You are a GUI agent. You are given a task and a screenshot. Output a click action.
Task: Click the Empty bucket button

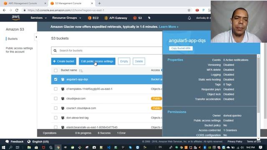pos(124,61)
